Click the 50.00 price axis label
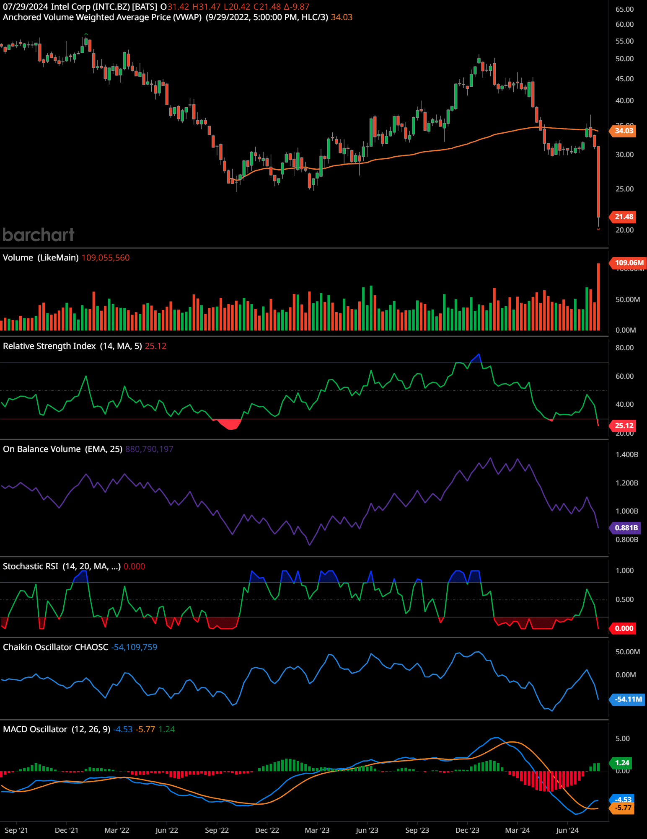The width and height of the screenshot is (647, 839). tap(624, 59)
